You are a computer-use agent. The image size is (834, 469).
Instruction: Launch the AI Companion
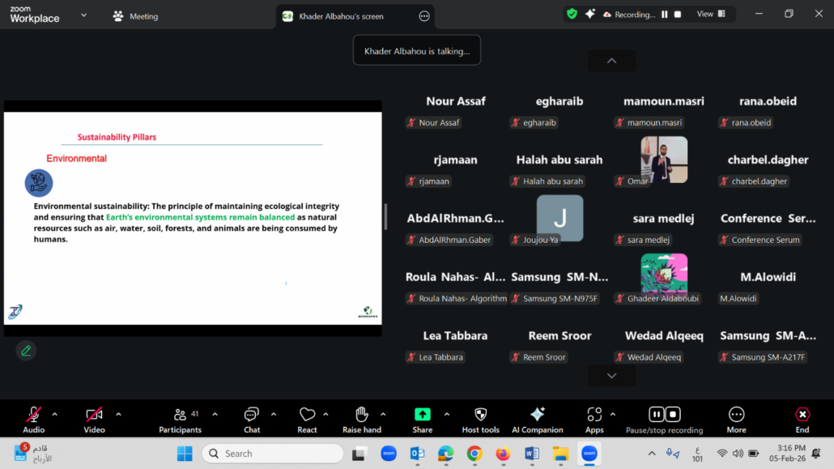(537, 415)
